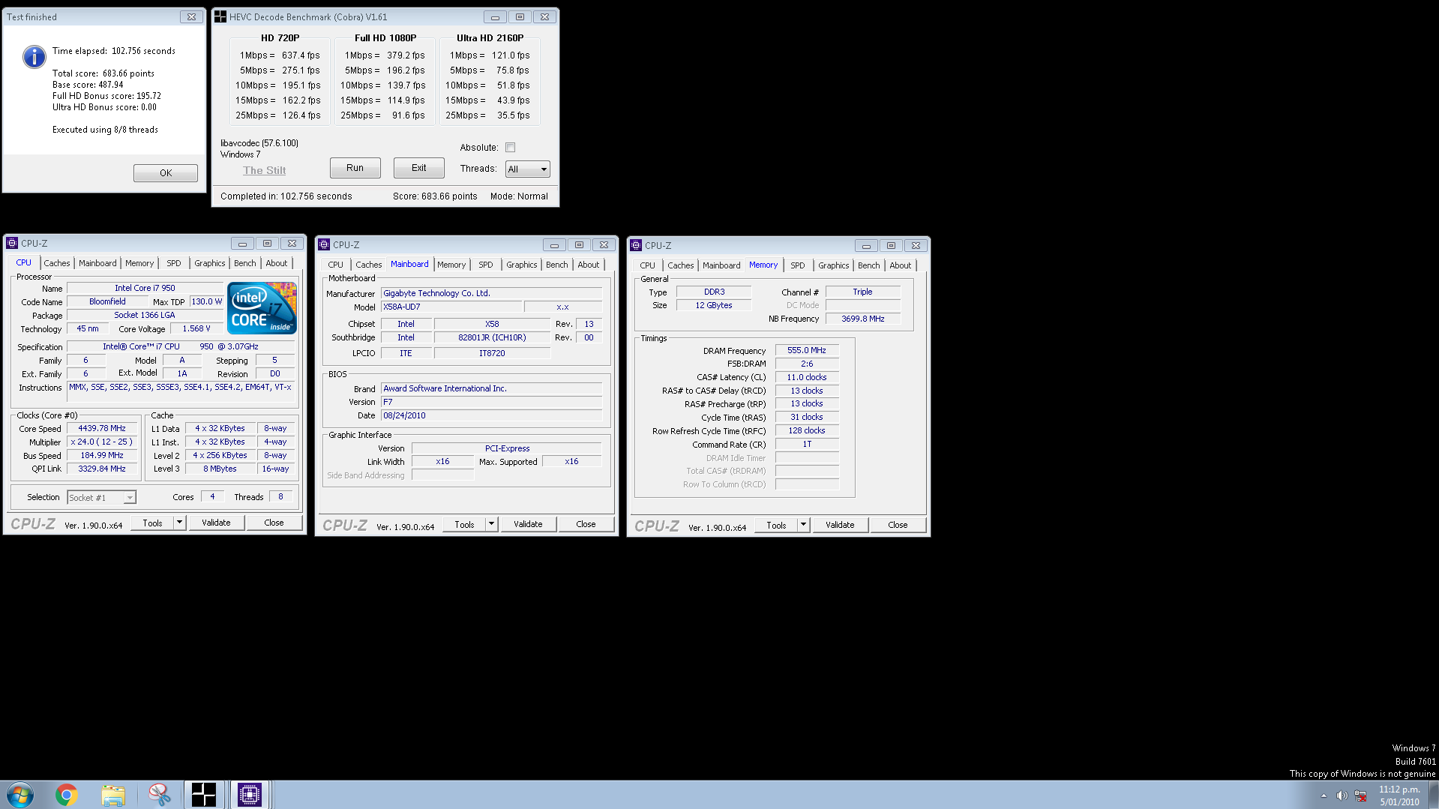This screenshot has width=1439, height=809.
Task: Click Tools button in Mainboard CPU-Z
Action: point(464,524)
